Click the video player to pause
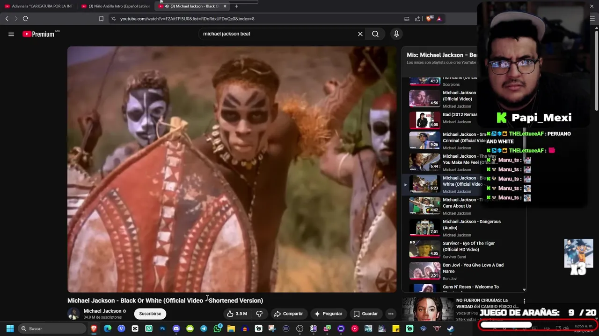This screenshot has height=336, width=599. (232, 169)
